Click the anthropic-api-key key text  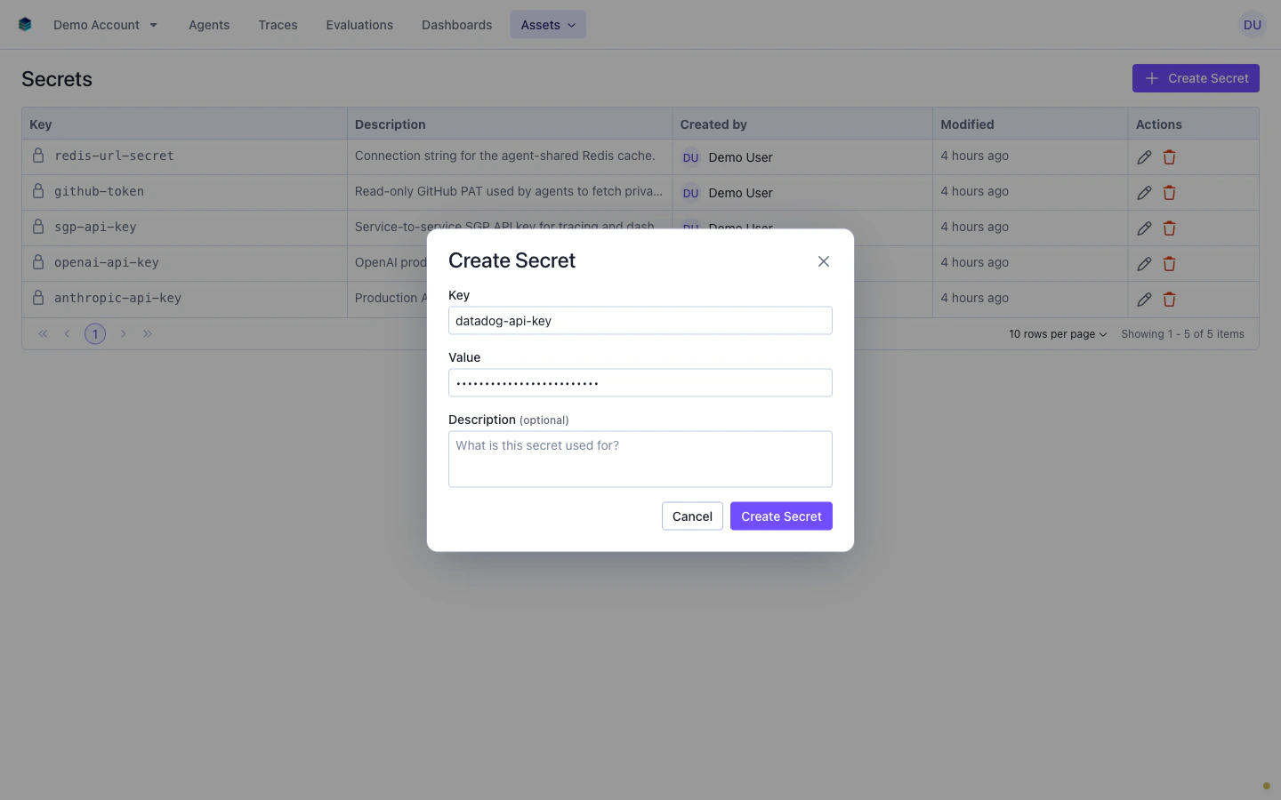pos(117,298)
